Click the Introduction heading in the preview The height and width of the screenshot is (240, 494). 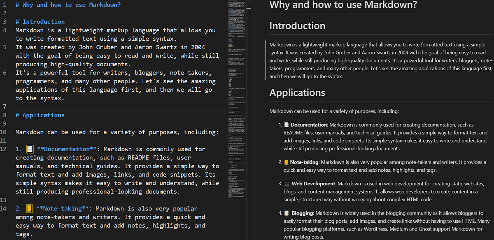coord(297,25)
